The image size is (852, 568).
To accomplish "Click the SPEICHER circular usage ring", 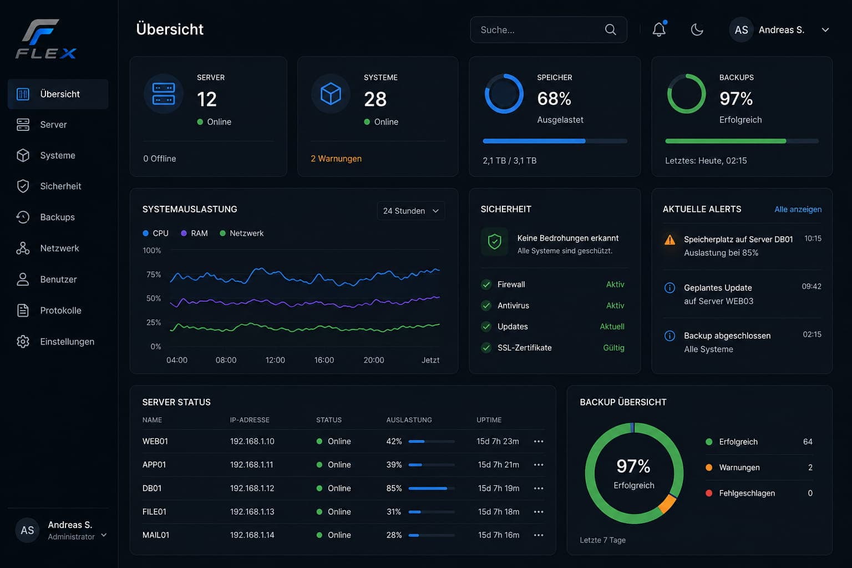I will tap(504, 94).
